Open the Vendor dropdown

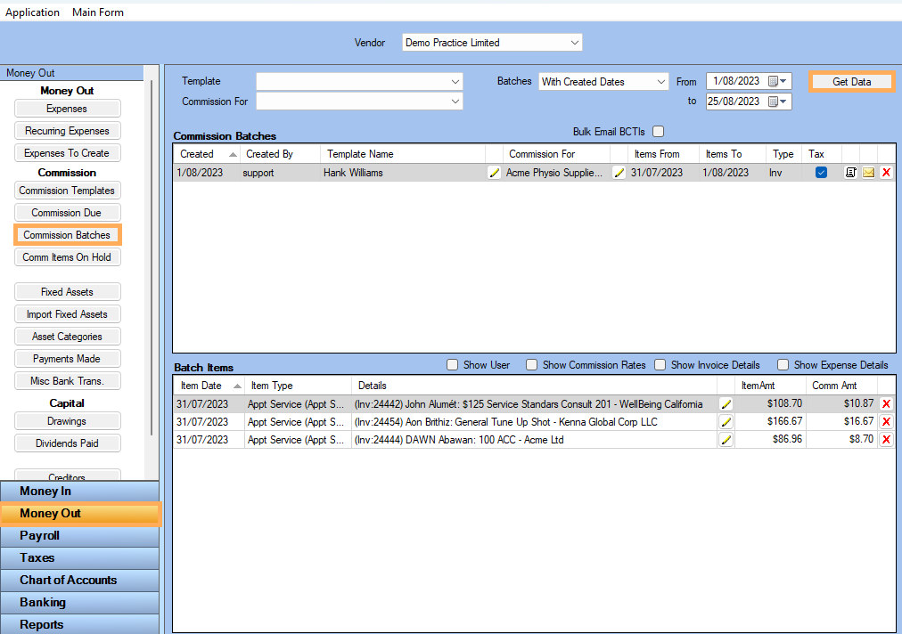click(575, 42)
